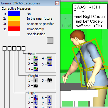Click the 'LowBack: <OK>' text
108x108 pixels.
pyautogui.click(x=88, y=26)
